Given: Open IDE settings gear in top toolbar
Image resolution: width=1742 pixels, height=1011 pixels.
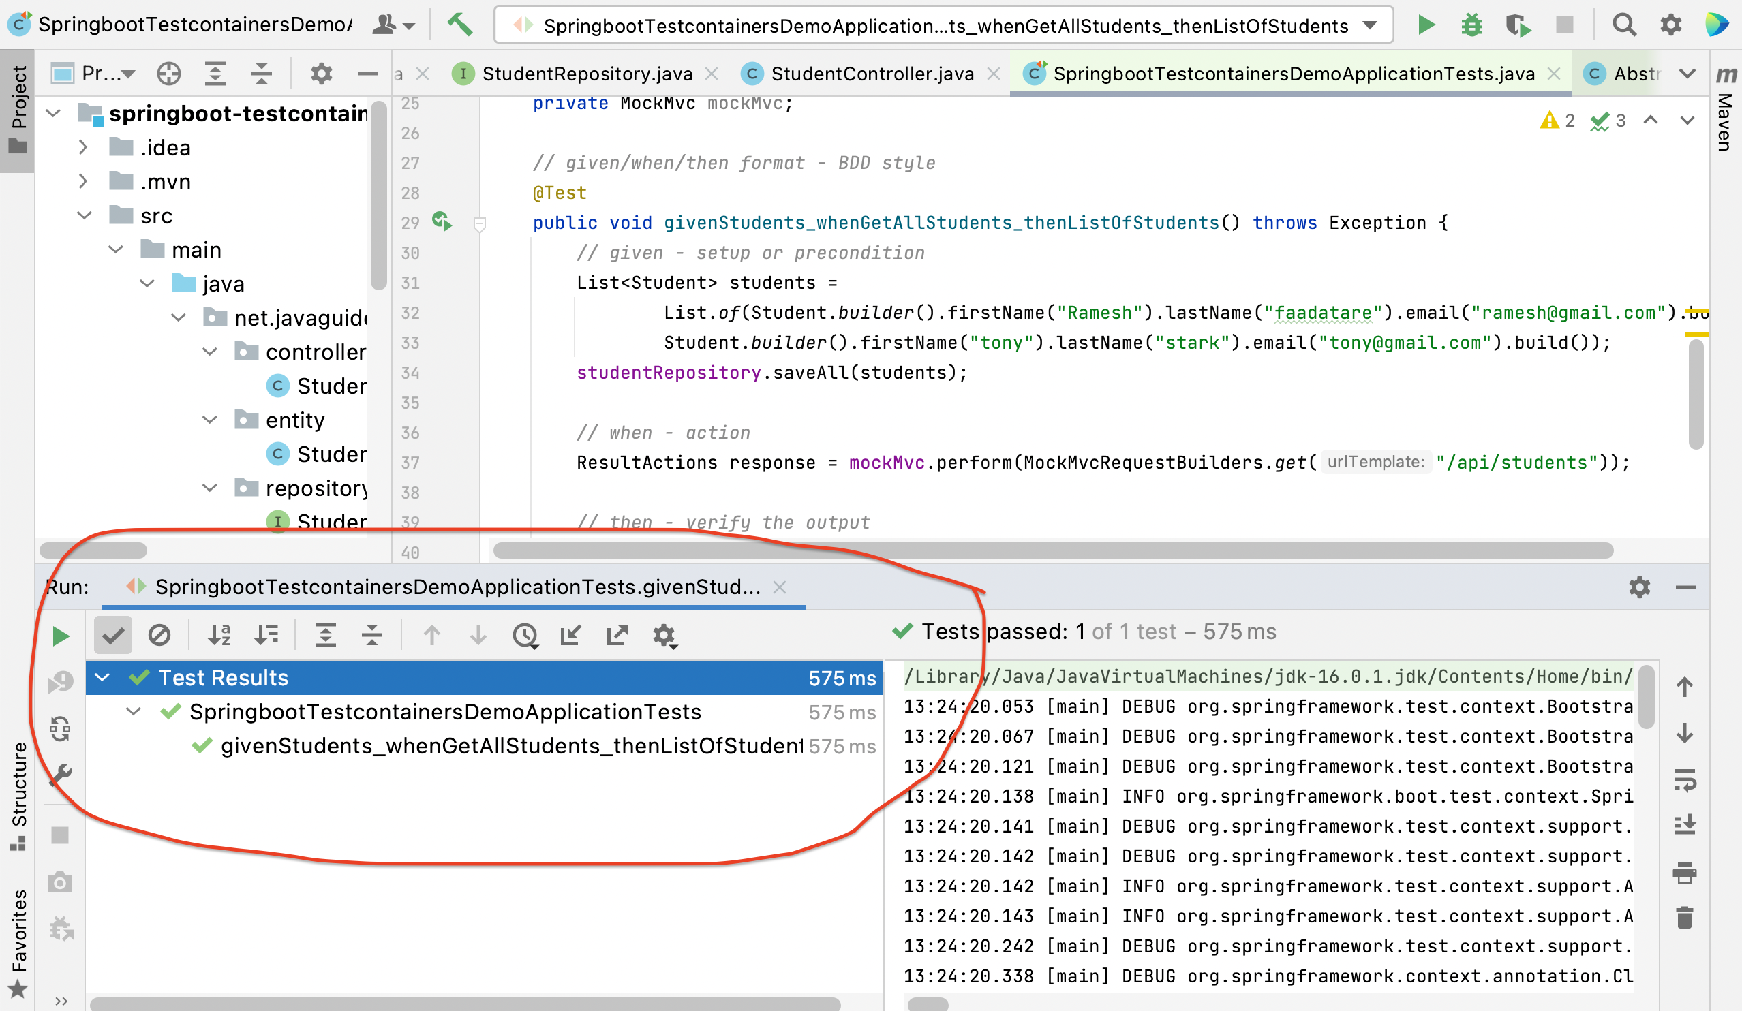Looking at the screenshot, I should pyautogui.click(x=1670, y=26).
